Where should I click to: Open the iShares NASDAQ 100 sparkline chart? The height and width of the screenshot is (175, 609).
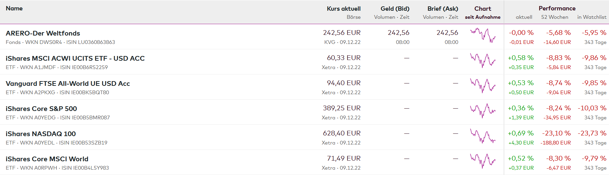pos(483,136)
